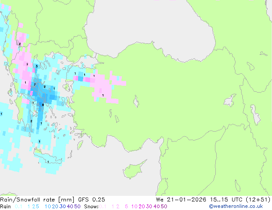272x210 pixels.
Task: Click the Snow legend value 20
Action: (x=142, y=207)
